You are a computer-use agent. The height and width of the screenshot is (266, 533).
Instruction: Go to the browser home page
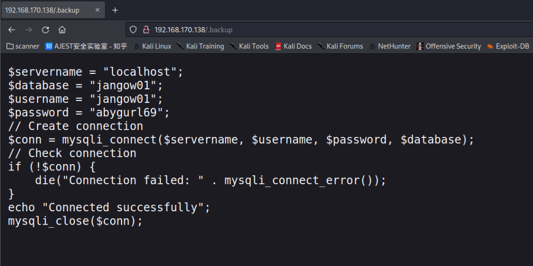pyautogui.click(x=62, y=30)
